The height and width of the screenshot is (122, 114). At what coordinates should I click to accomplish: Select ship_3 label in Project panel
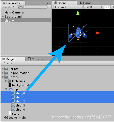coord(20,105)
